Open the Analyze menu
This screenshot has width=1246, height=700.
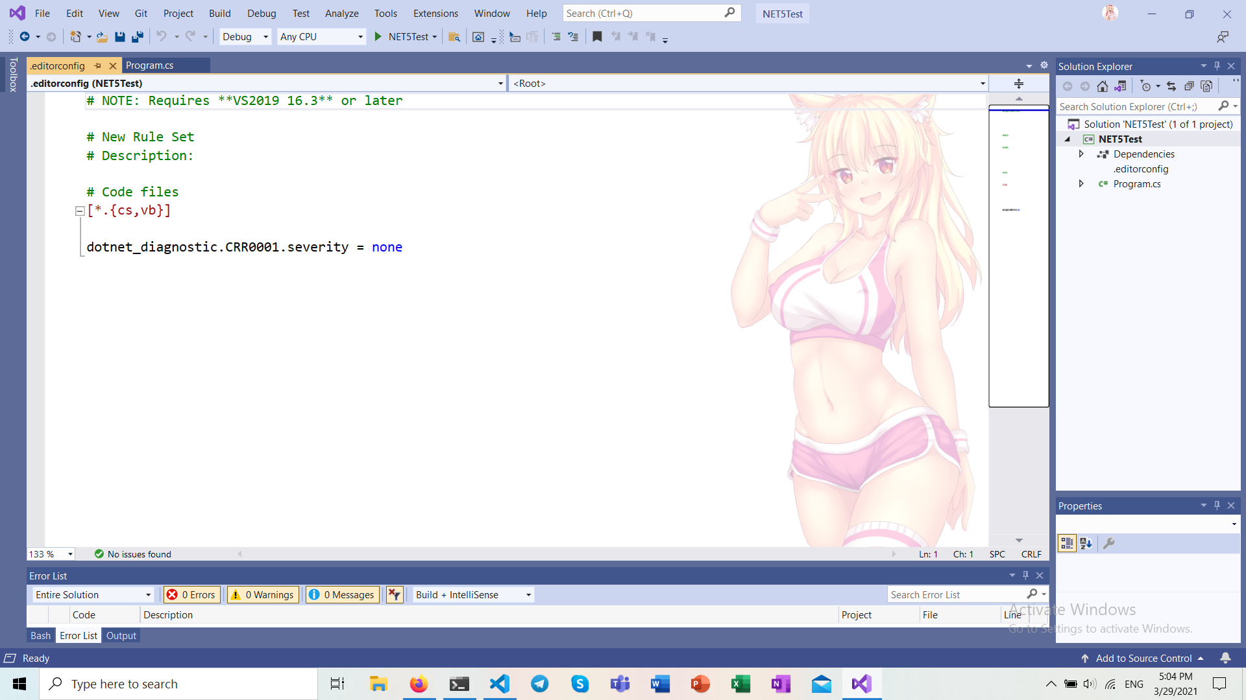[341, 13]
